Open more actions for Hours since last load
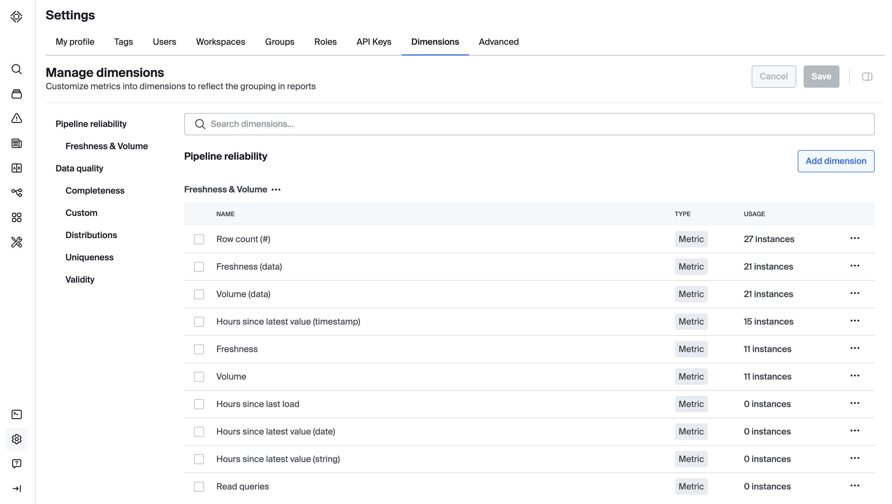 click(x=855, y=403)
